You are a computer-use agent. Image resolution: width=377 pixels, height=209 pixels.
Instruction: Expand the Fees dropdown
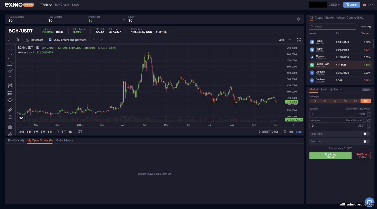[366, 90]
